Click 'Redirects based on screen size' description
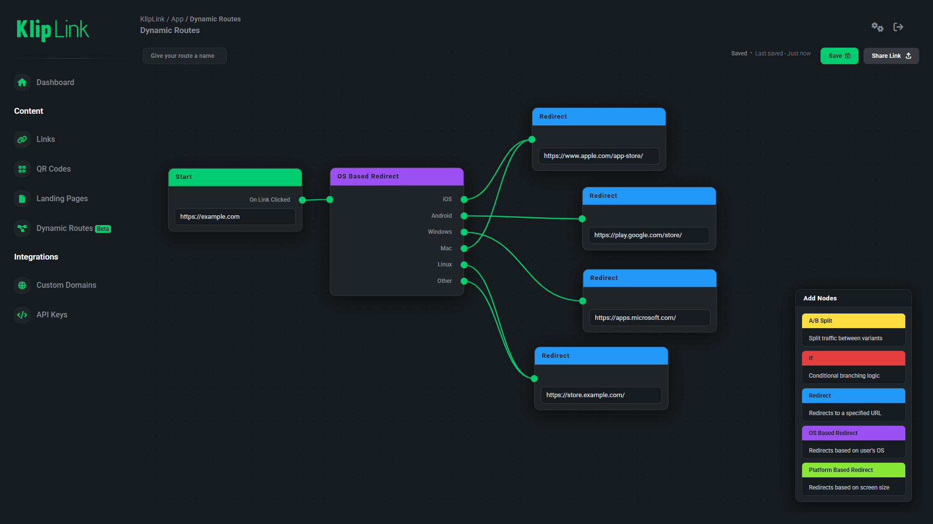This screenshot has height=524, width=933. tap(849, 488)
